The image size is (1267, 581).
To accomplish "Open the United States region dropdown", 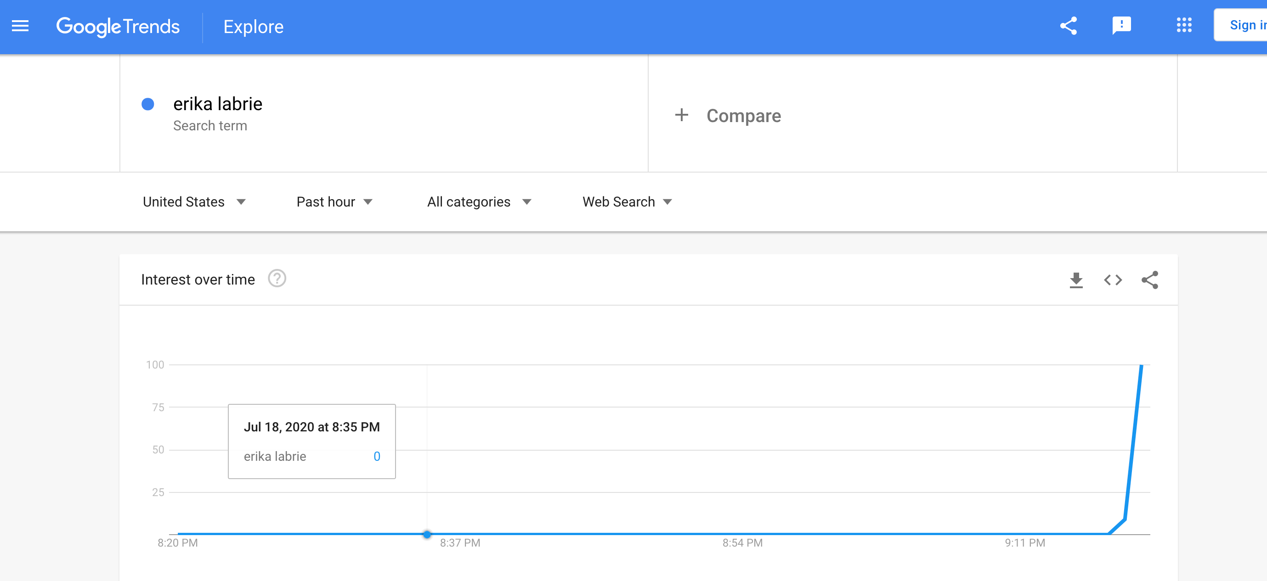I will [194, 201].
